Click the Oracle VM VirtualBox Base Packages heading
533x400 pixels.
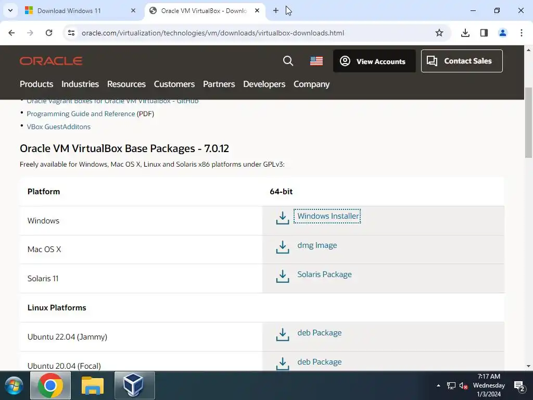(124, 148)
